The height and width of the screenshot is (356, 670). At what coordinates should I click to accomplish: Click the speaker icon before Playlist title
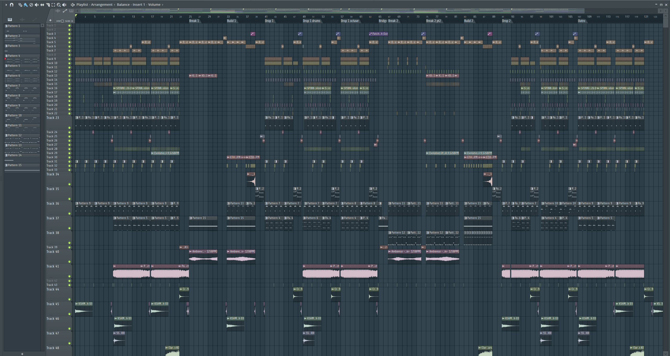coord(73,5)
